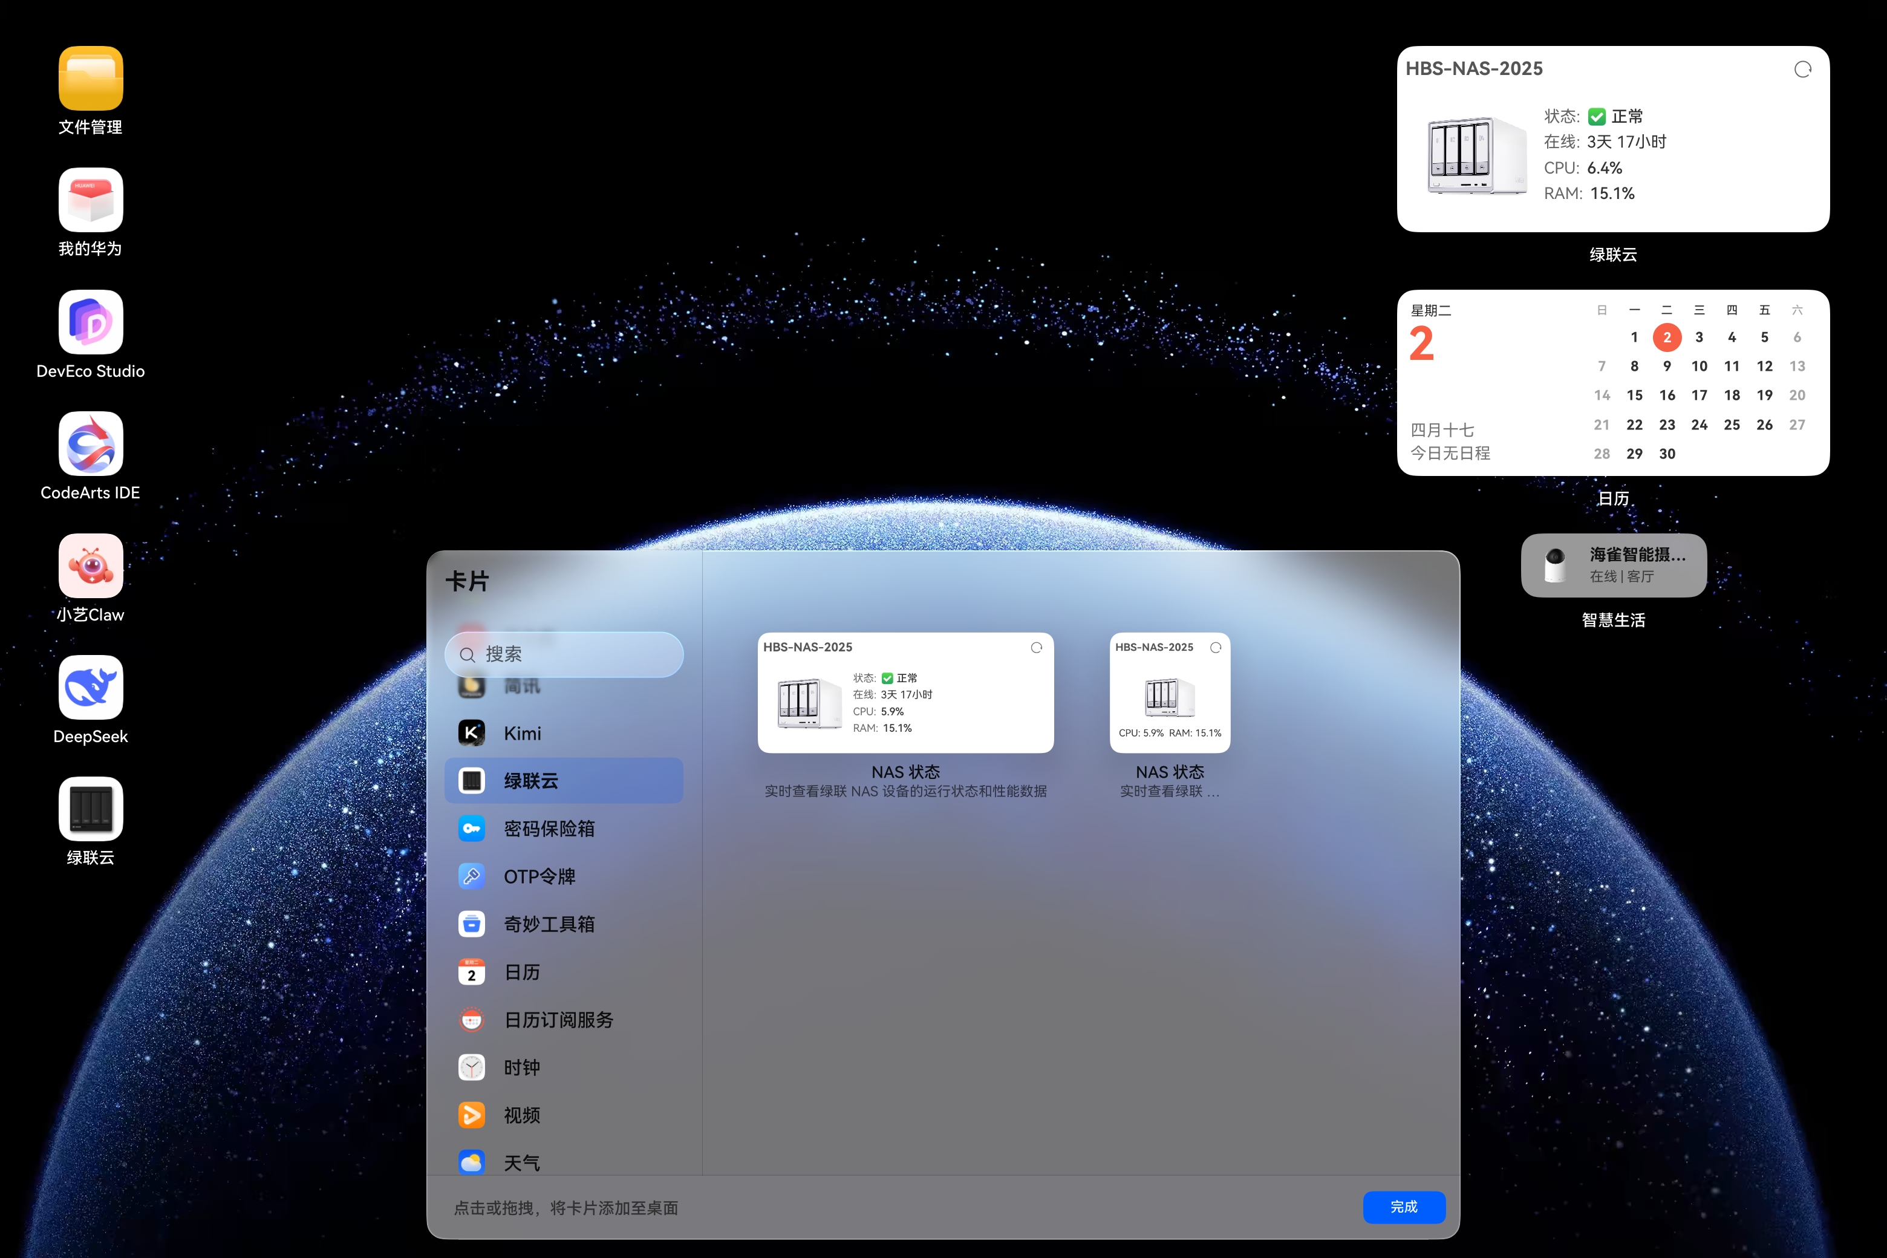Click the search magnifier icon

467,654
